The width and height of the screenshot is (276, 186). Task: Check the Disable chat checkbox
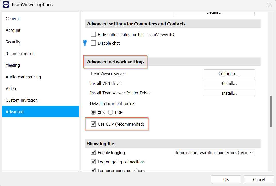click(93, 43)
